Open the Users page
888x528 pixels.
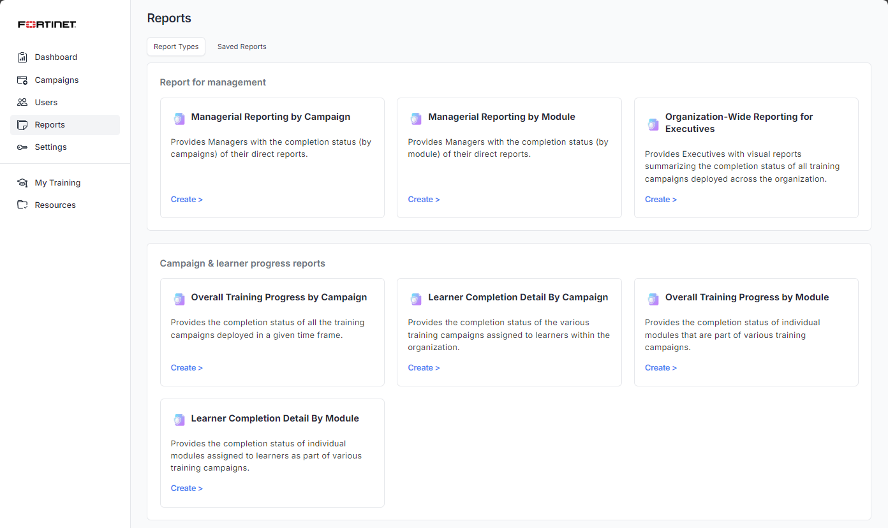click(65, 103)
